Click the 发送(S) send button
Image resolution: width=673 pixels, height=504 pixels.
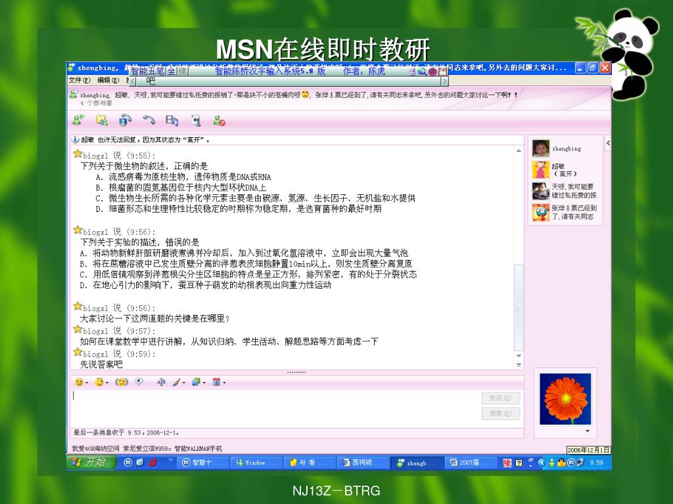pos(500,398)
